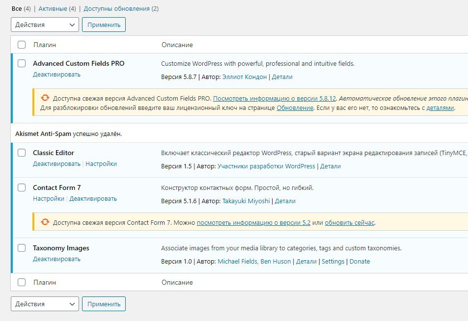Click the Версия 5.1.6 text
The height and width of the screenshot is (321, 468).
click(x=179, y=201)
